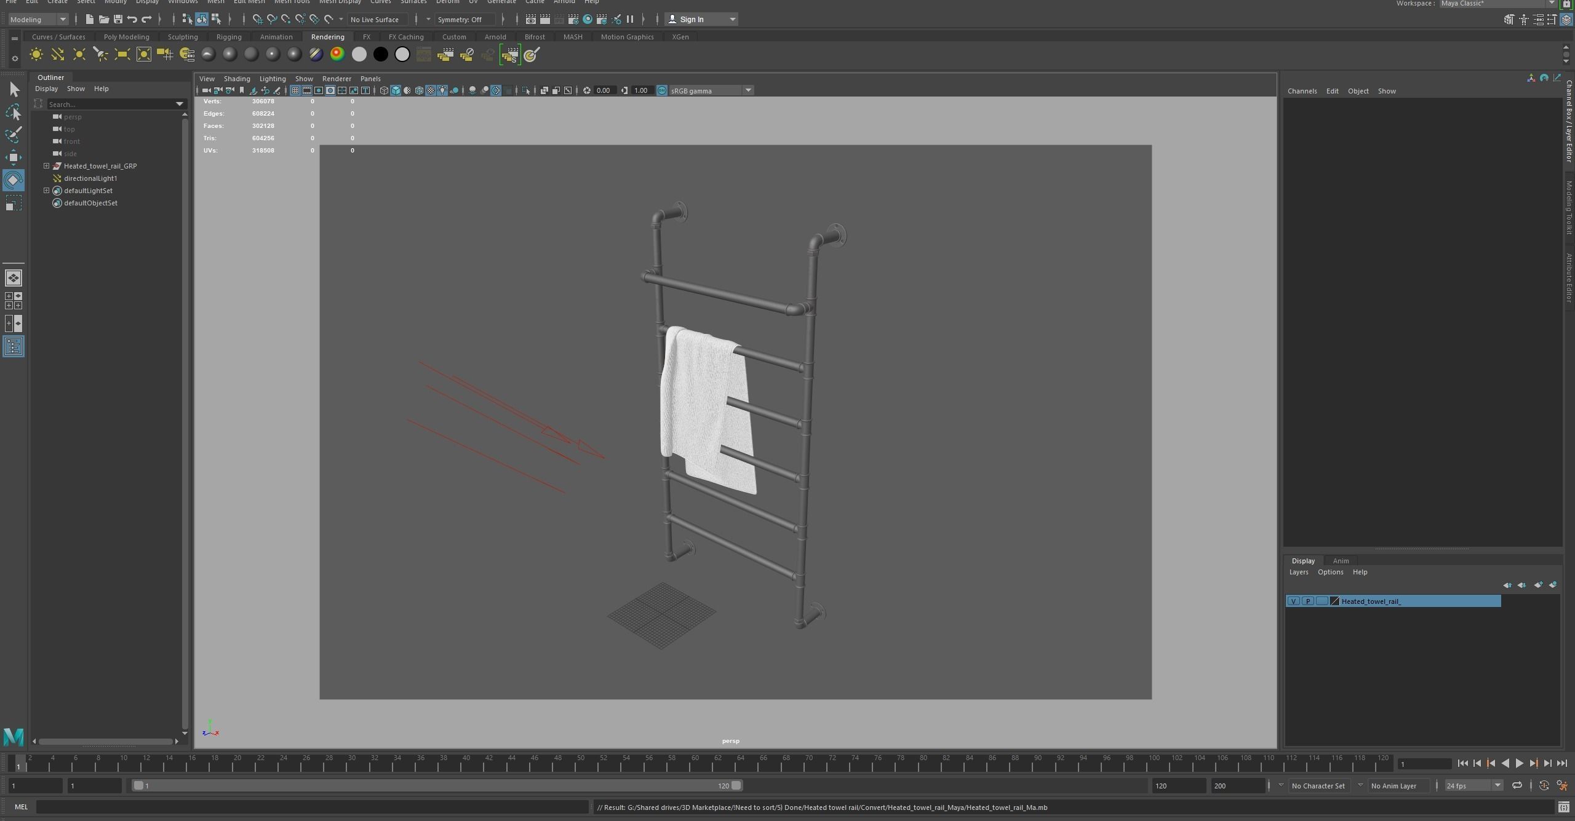Move selected layer up in list
Viewport: 1575px width, 821px height.
coord(1507,585)
